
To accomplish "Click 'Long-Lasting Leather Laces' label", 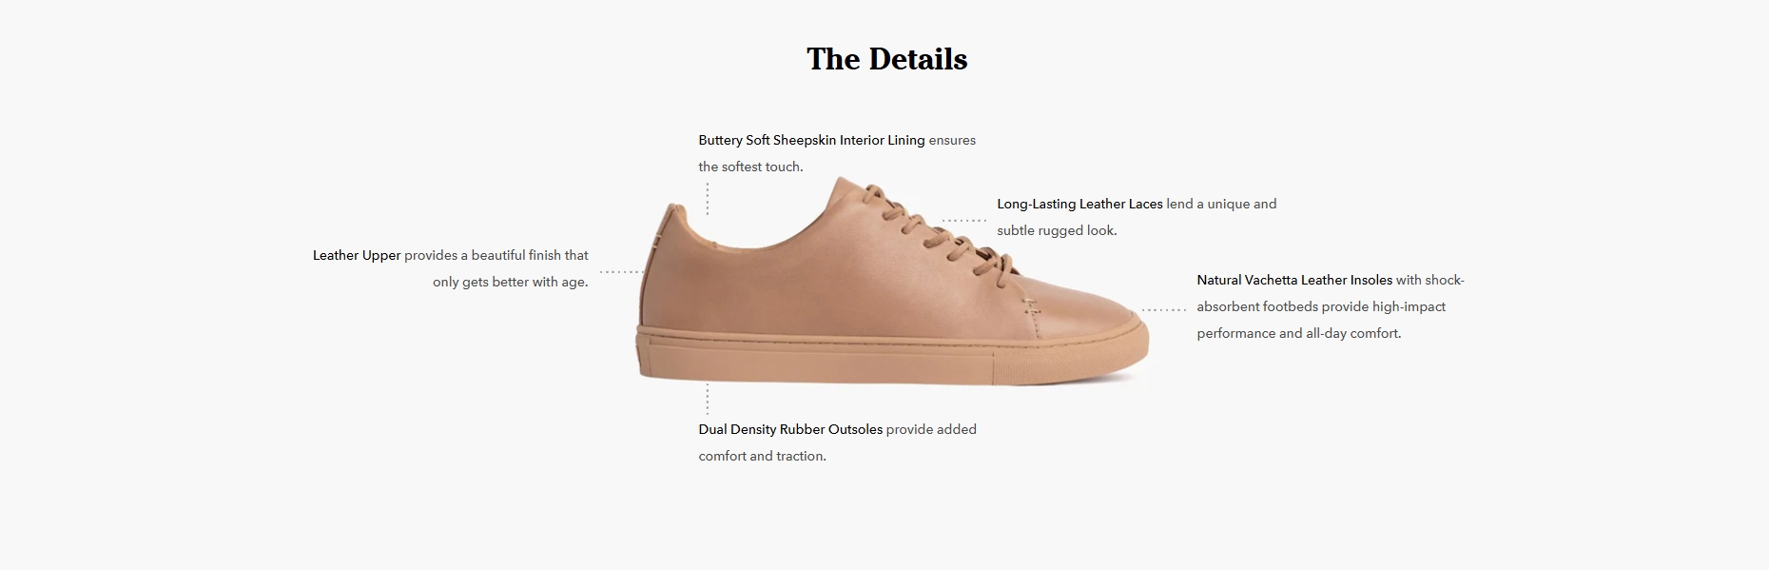I will point(1079,204).
